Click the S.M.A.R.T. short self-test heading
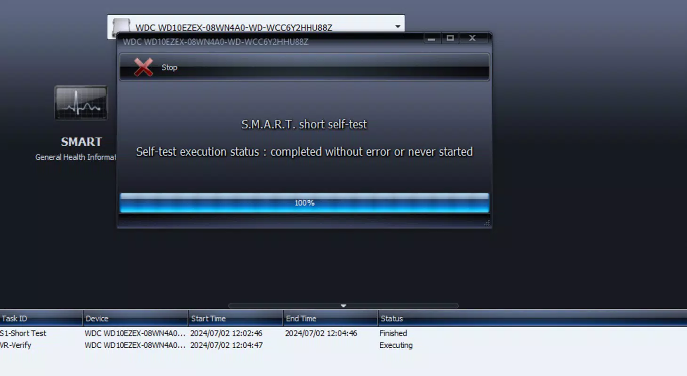687x376 pixels. [304, 125]
